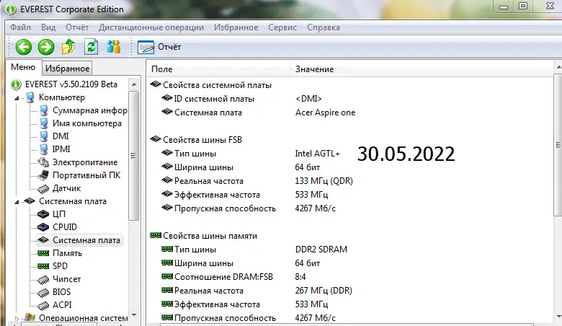Open the ACPI tree item
562x326 pixels.
[x=62, y=304]
